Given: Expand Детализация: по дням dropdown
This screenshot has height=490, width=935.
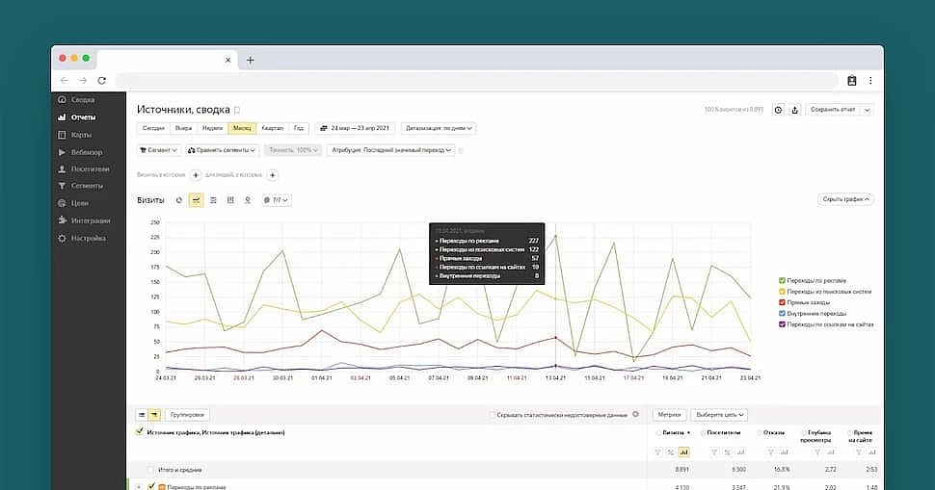Looking at the screenshot, I should click(439, 128).
